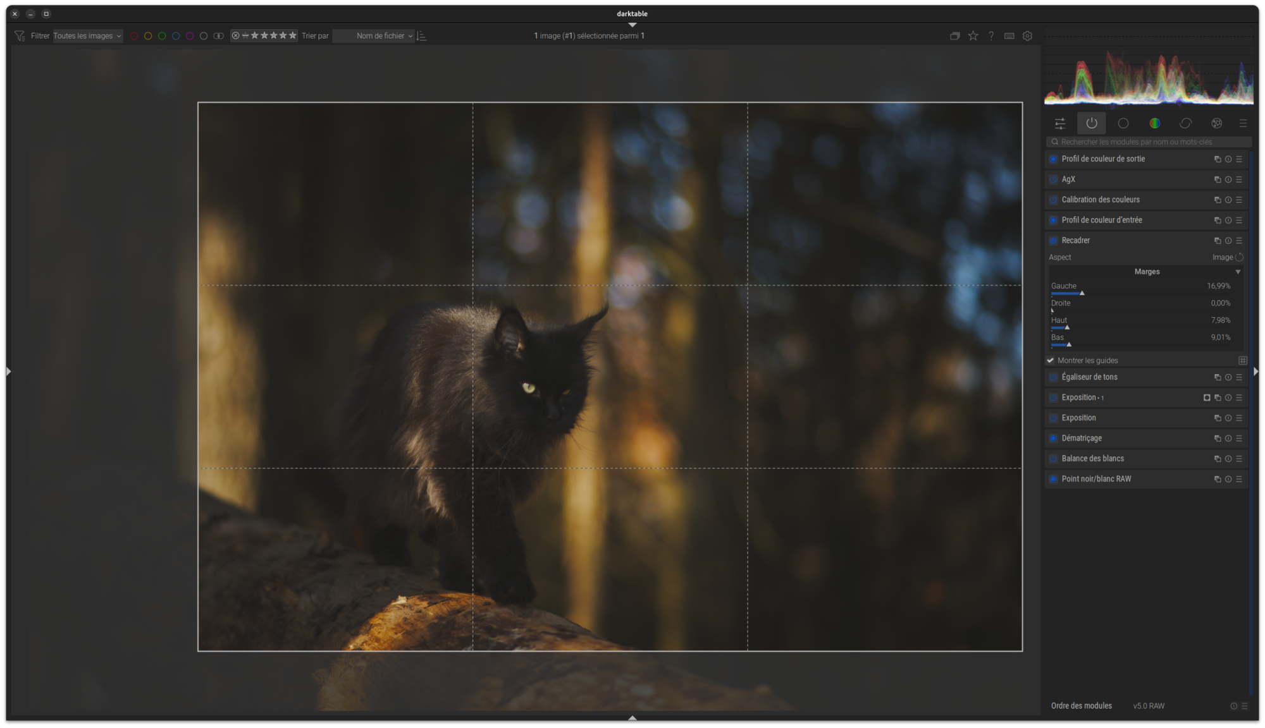Reset the AgX module parameters

[1228, 179]
